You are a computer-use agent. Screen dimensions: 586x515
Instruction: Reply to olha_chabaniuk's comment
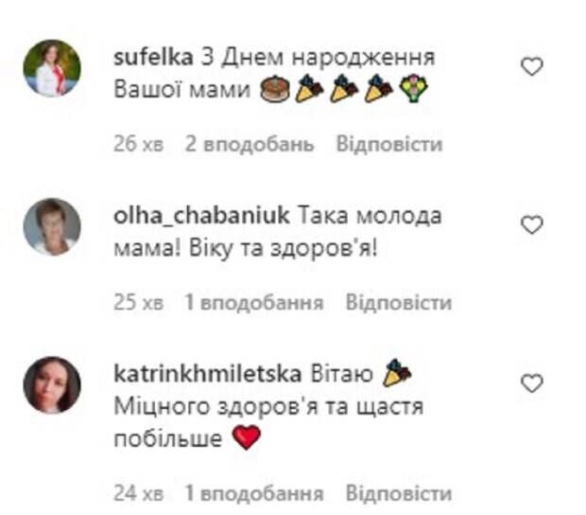point(399,302)
